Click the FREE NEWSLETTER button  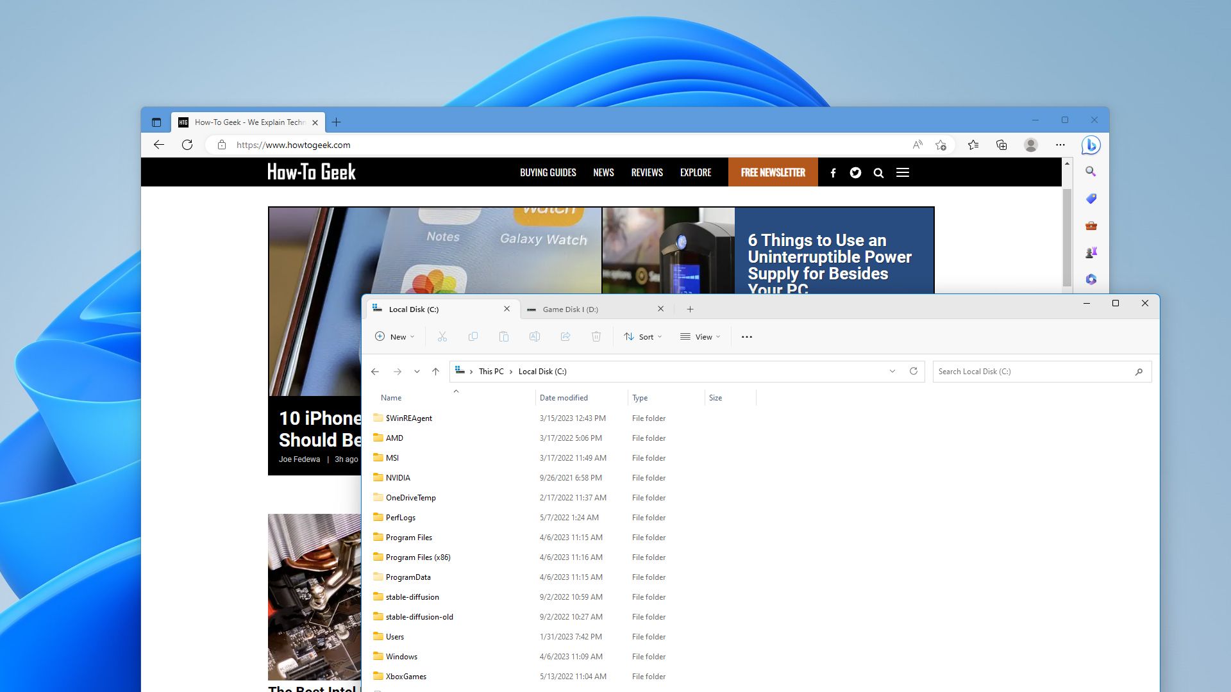pos(773,172)
